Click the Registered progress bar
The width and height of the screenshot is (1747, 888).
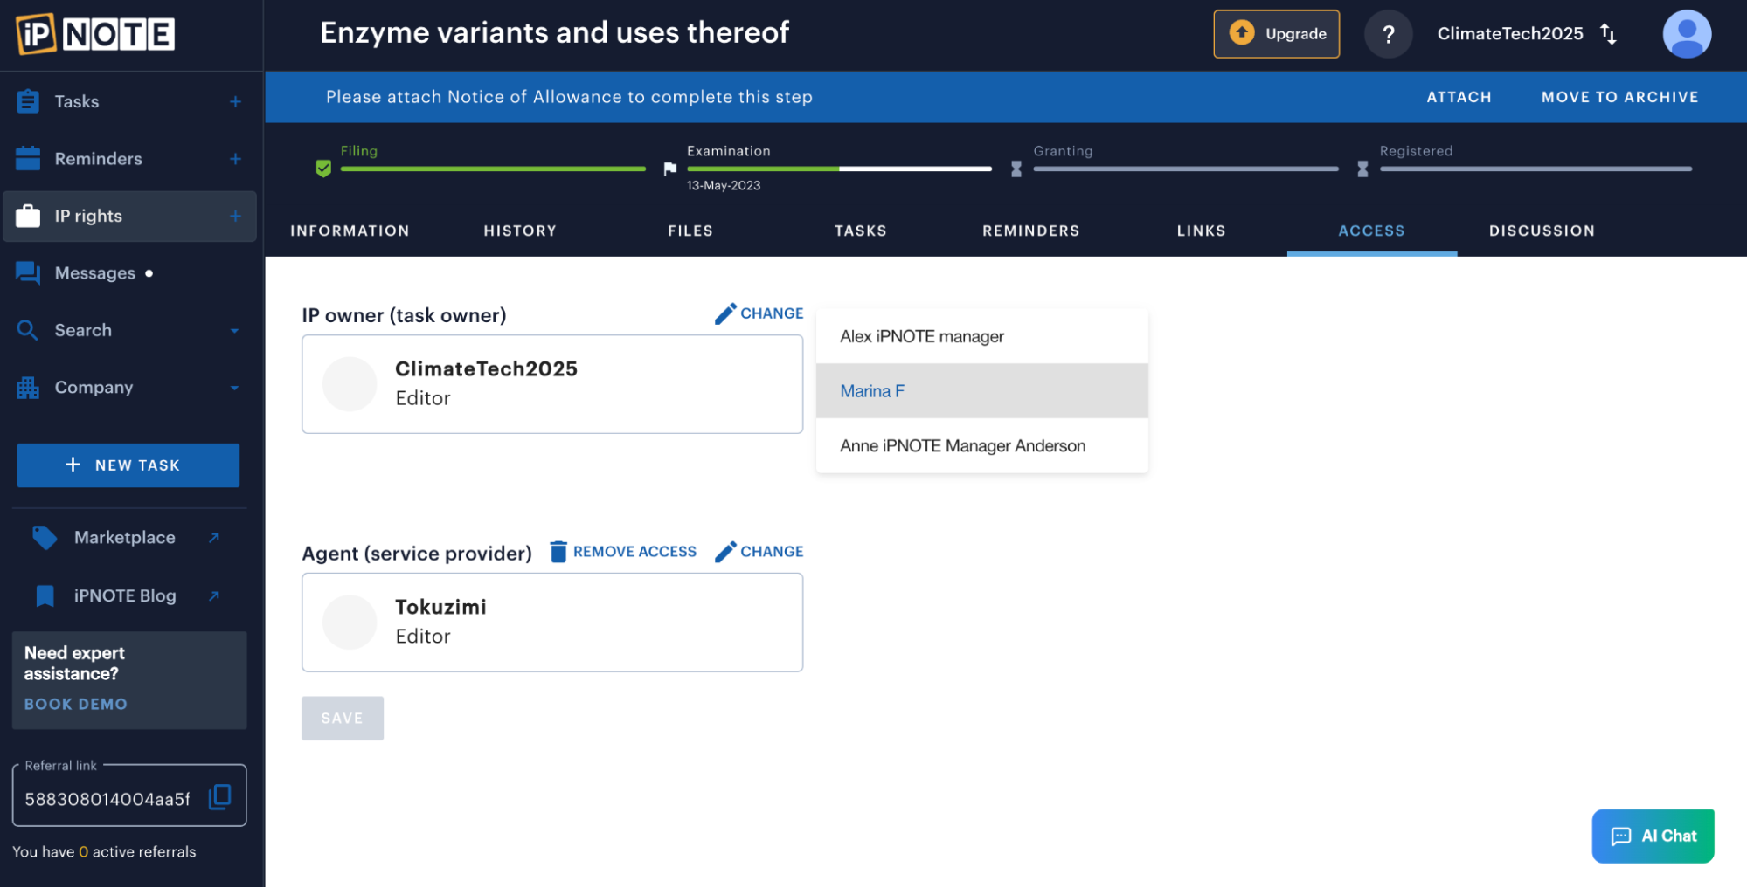[1536, 169]
